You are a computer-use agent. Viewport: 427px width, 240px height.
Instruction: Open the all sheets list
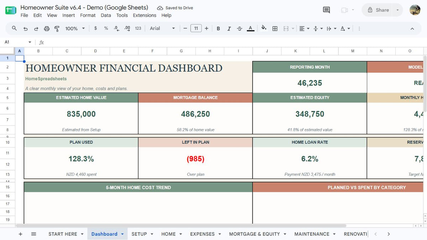(34, 234)
